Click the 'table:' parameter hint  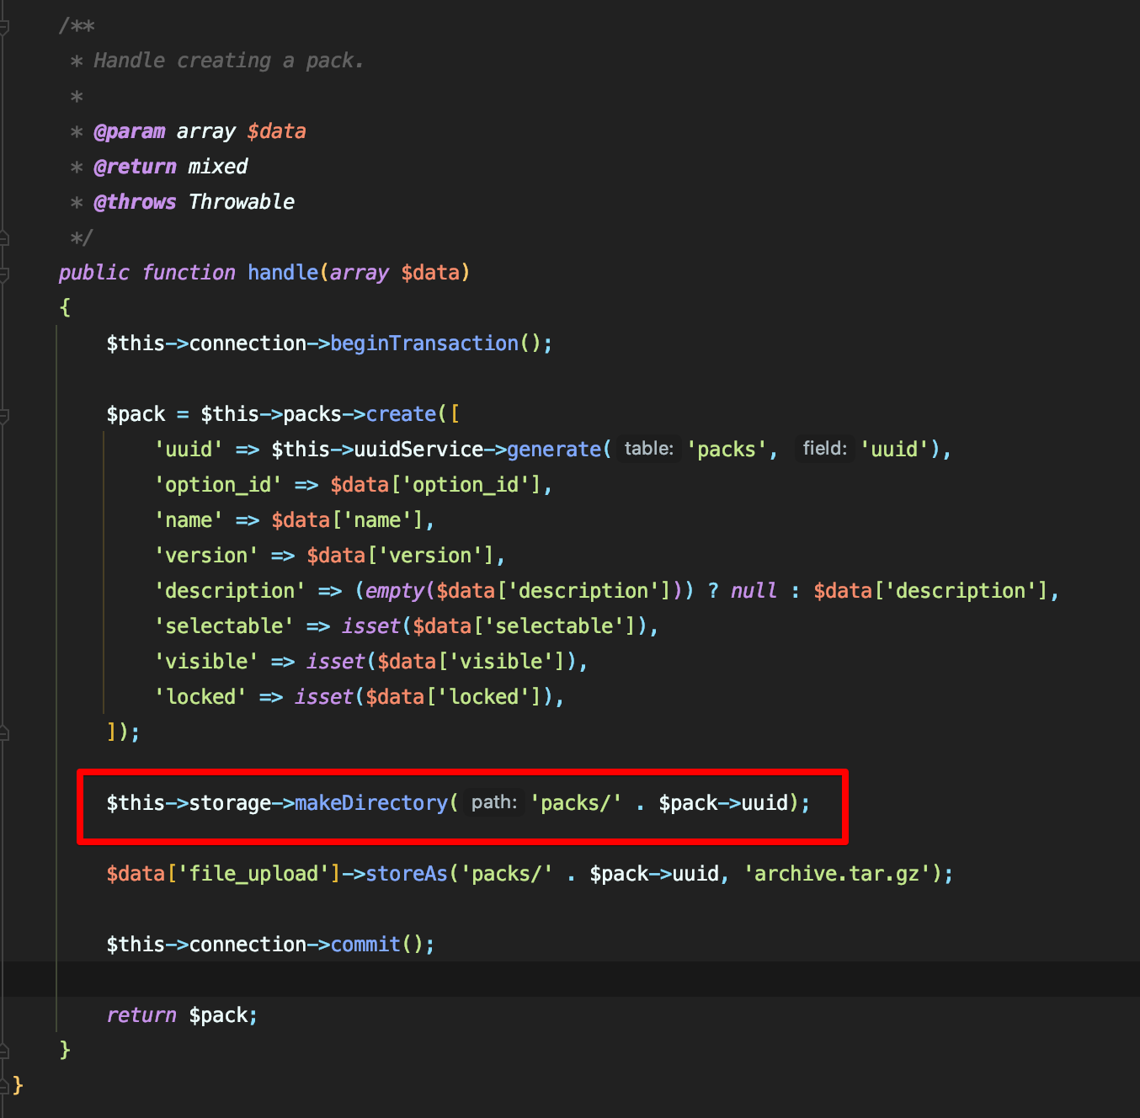tap(648, 449)
